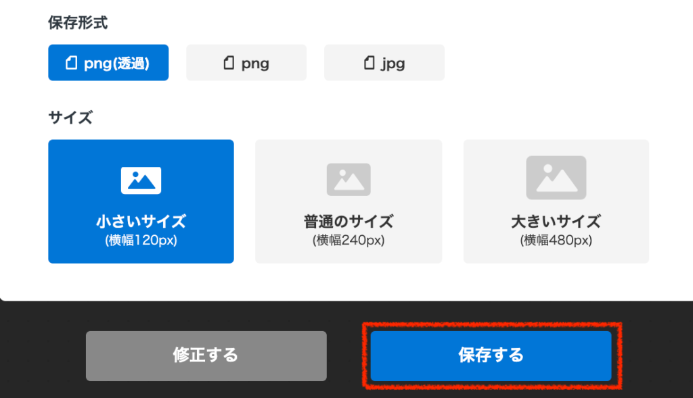Click the file icon beside plain png label
Screen dimensions: 693x398
[229, 64]
